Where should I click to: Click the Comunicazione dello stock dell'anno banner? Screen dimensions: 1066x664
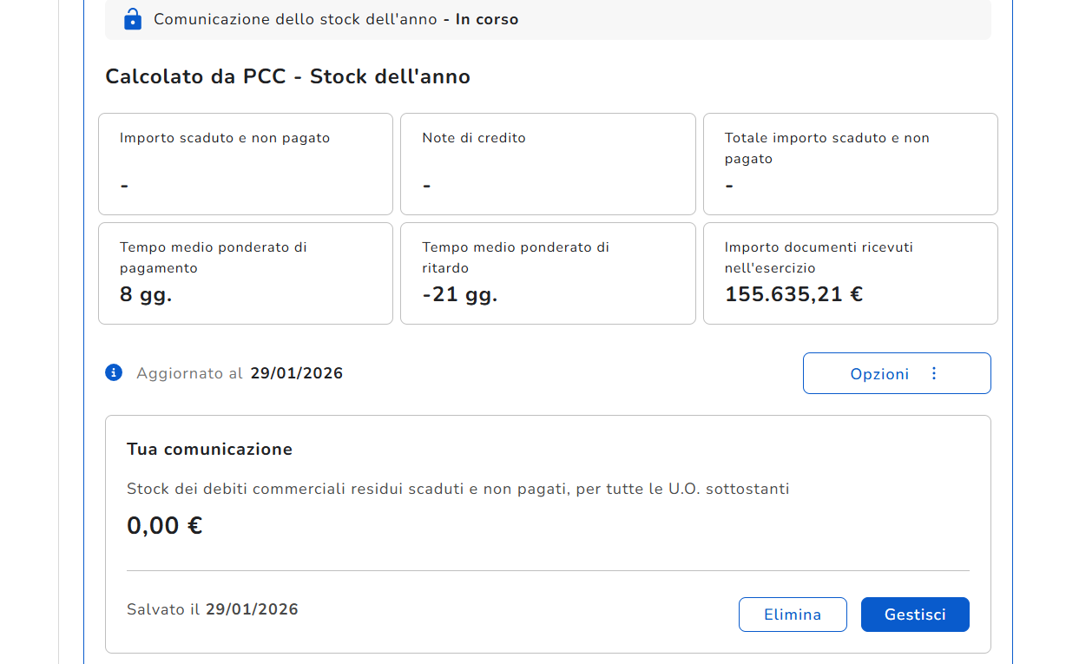548,19
